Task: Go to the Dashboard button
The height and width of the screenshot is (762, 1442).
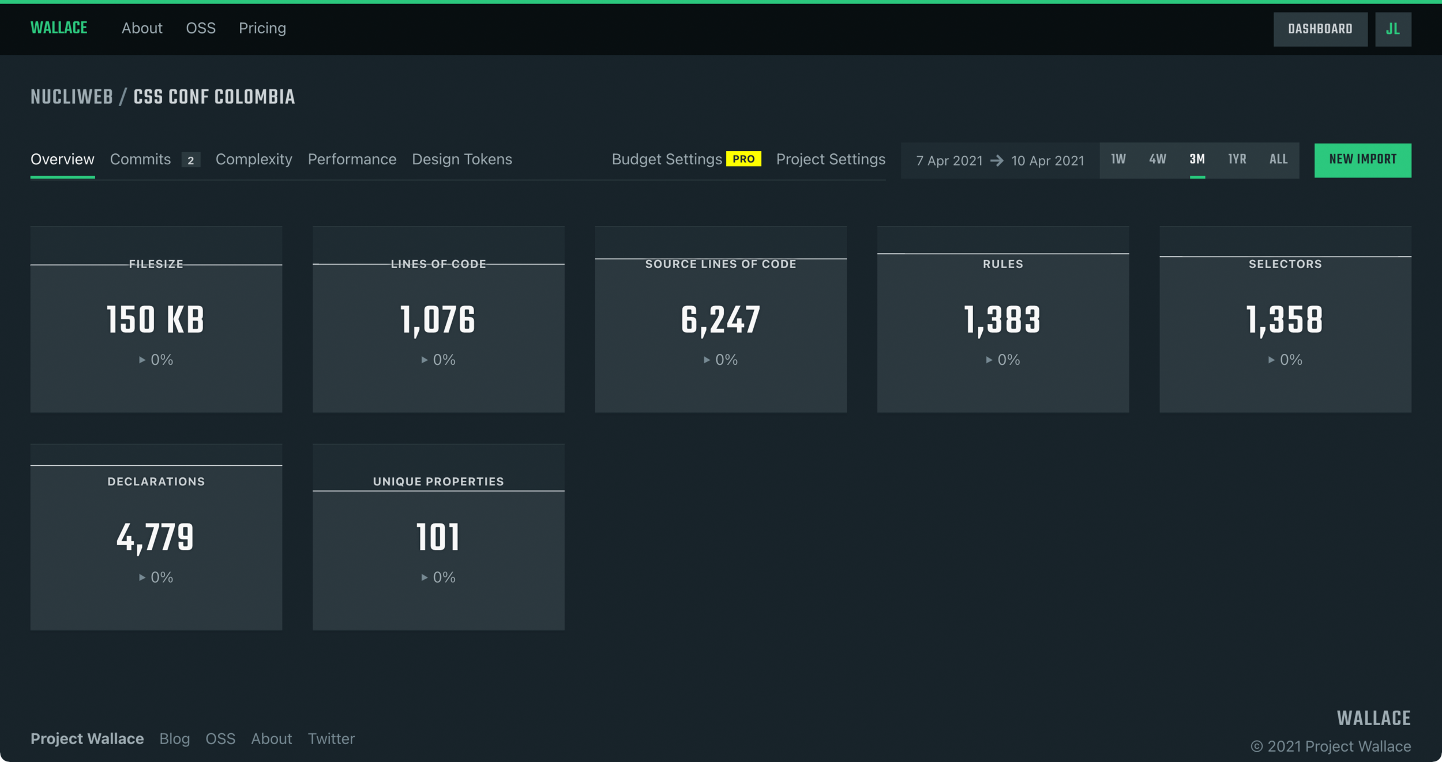Action: pos(1320,29)
